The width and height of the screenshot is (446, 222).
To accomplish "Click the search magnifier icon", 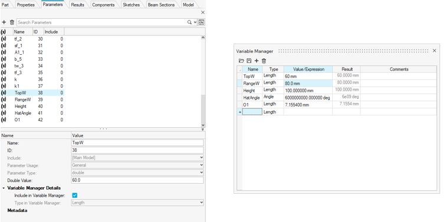I will coord(189,22).
